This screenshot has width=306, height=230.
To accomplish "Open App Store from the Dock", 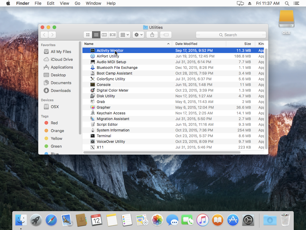I will coord(233,220).
